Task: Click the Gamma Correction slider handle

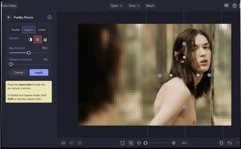Action: tap(11, 64)
